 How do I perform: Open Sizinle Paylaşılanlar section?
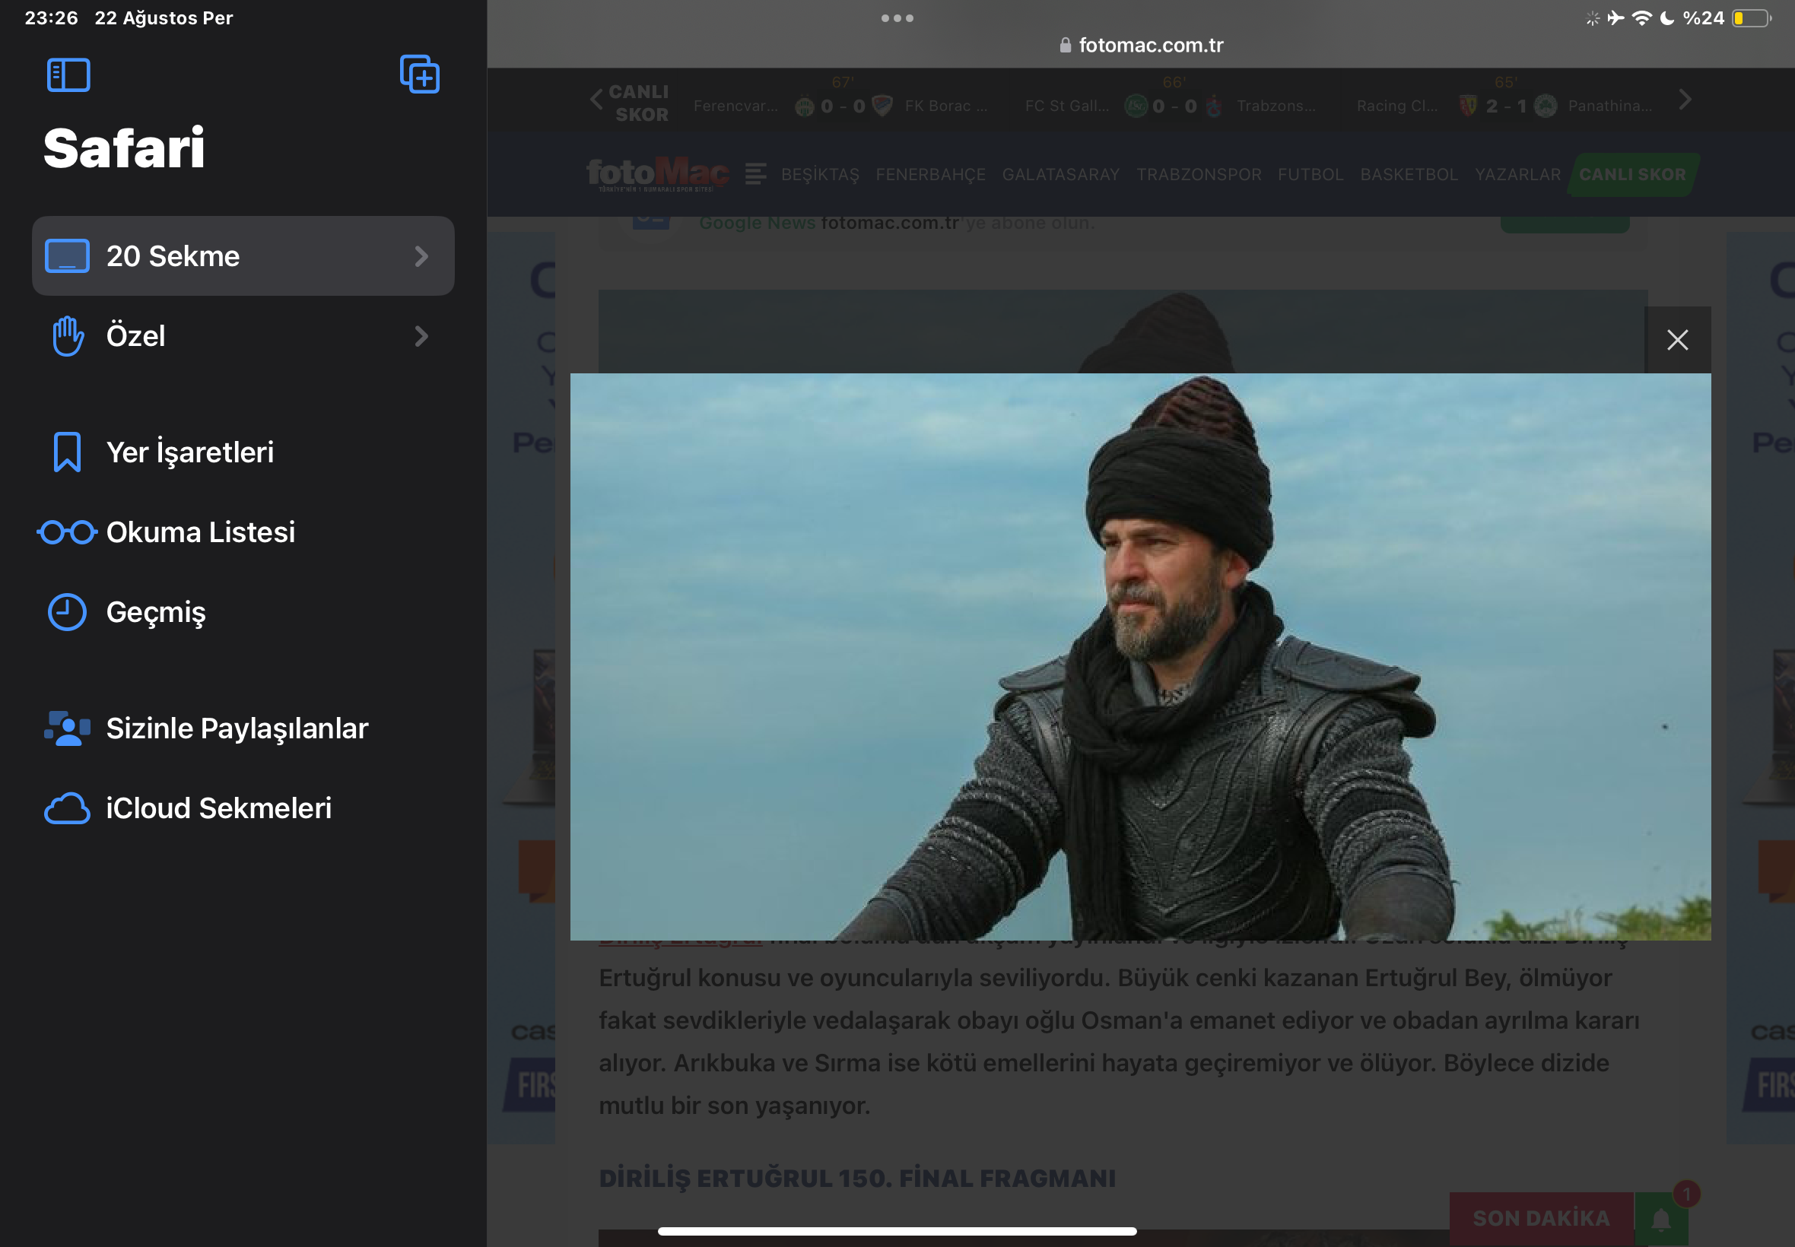243,728
